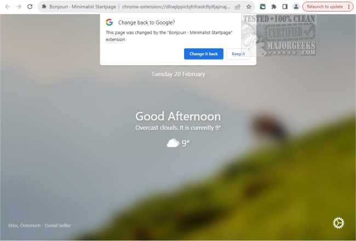
Task: Click Relaunch to update button
Action: pos(325,7)
